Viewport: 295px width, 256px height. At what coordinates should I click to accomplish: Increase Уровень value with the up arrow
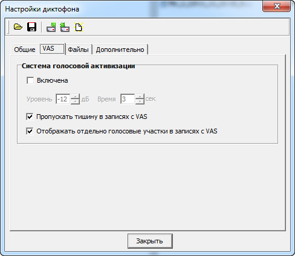click(x=75, y=96)
